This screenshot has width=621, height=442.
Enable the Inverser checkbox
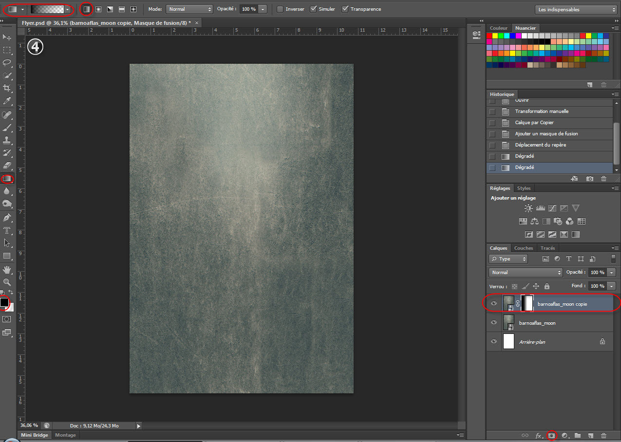(x=280, y=9)
